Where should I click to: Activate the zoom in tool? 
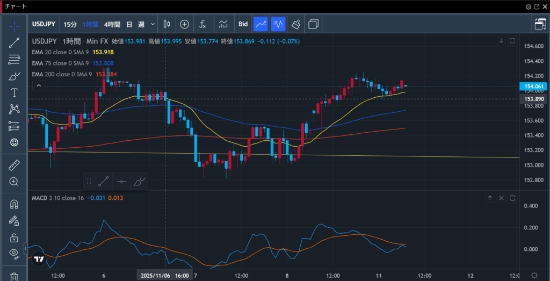pos(15,182)
